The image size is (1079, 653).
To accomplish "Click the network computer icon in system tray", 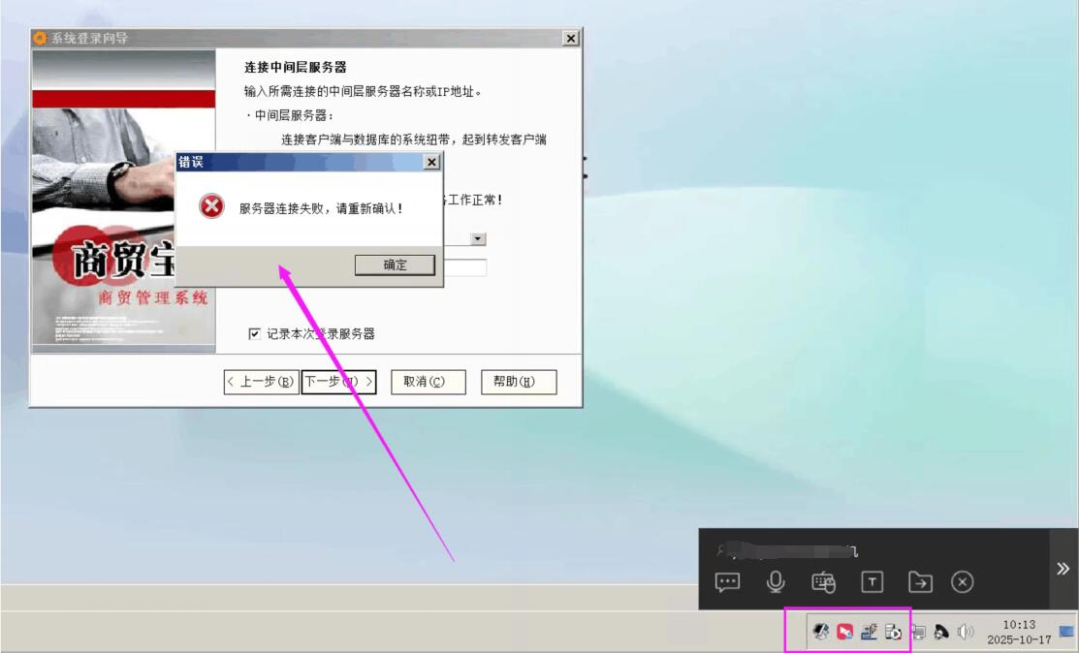I will click(x=918, y=632).
